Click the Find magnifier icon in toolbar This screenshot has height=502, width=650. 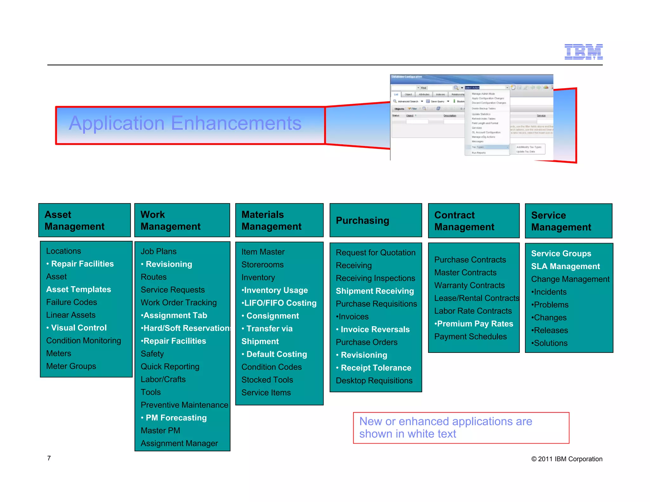pyautogui.click(x=456, y=88)
